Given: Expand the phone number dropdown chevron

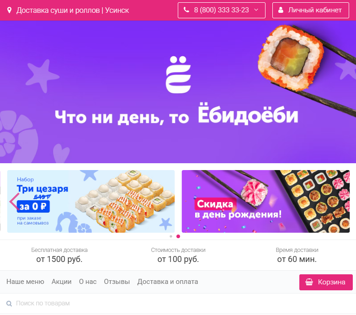Looking at the screenshot, I should pos(256,10).
